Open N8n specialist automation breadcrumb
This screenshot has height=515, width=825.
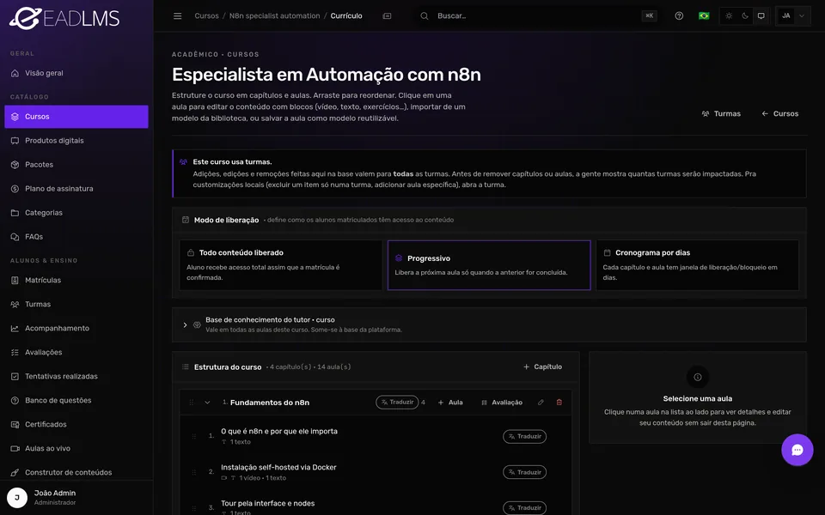pyautogui.click(x=274, y=15)
